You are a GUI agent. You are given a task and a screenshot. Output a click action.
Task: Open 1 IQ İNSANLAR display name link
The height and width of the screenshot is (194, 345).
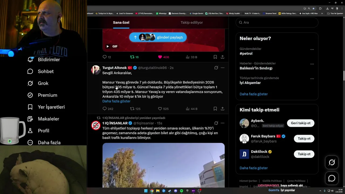tap(115, 123)
